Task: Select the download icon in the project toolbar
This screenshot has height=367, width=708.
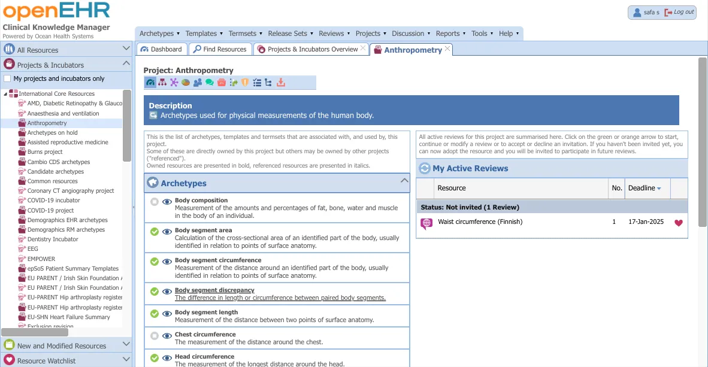Action: [281, 83]
